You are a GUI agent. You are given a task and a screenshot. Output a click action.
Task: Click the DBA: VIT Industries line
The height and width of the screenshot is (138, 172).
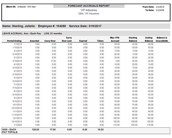(x=89, y=14)
